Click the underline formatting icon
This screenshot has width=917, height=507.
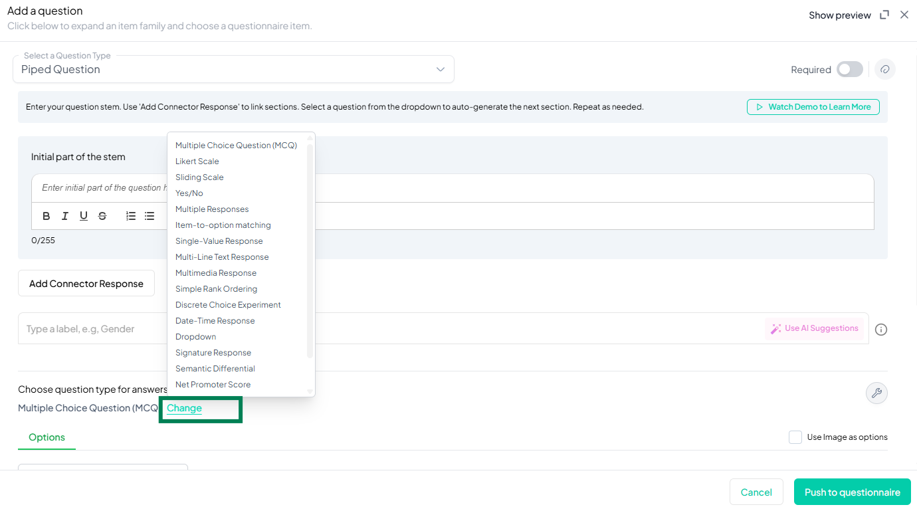click(84, 216)
